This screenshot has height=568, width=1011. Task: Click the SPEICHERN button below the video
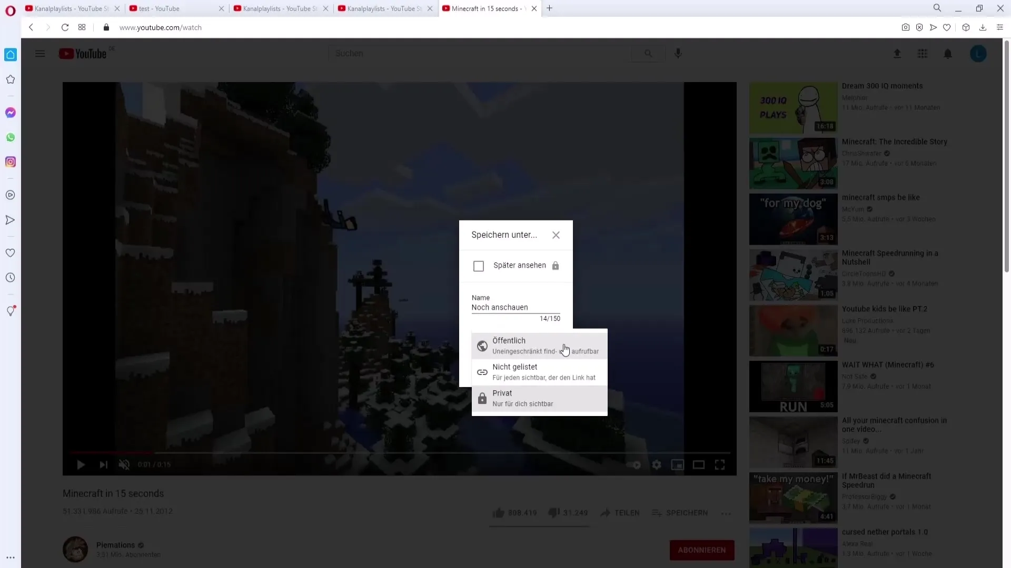point(680,513)
